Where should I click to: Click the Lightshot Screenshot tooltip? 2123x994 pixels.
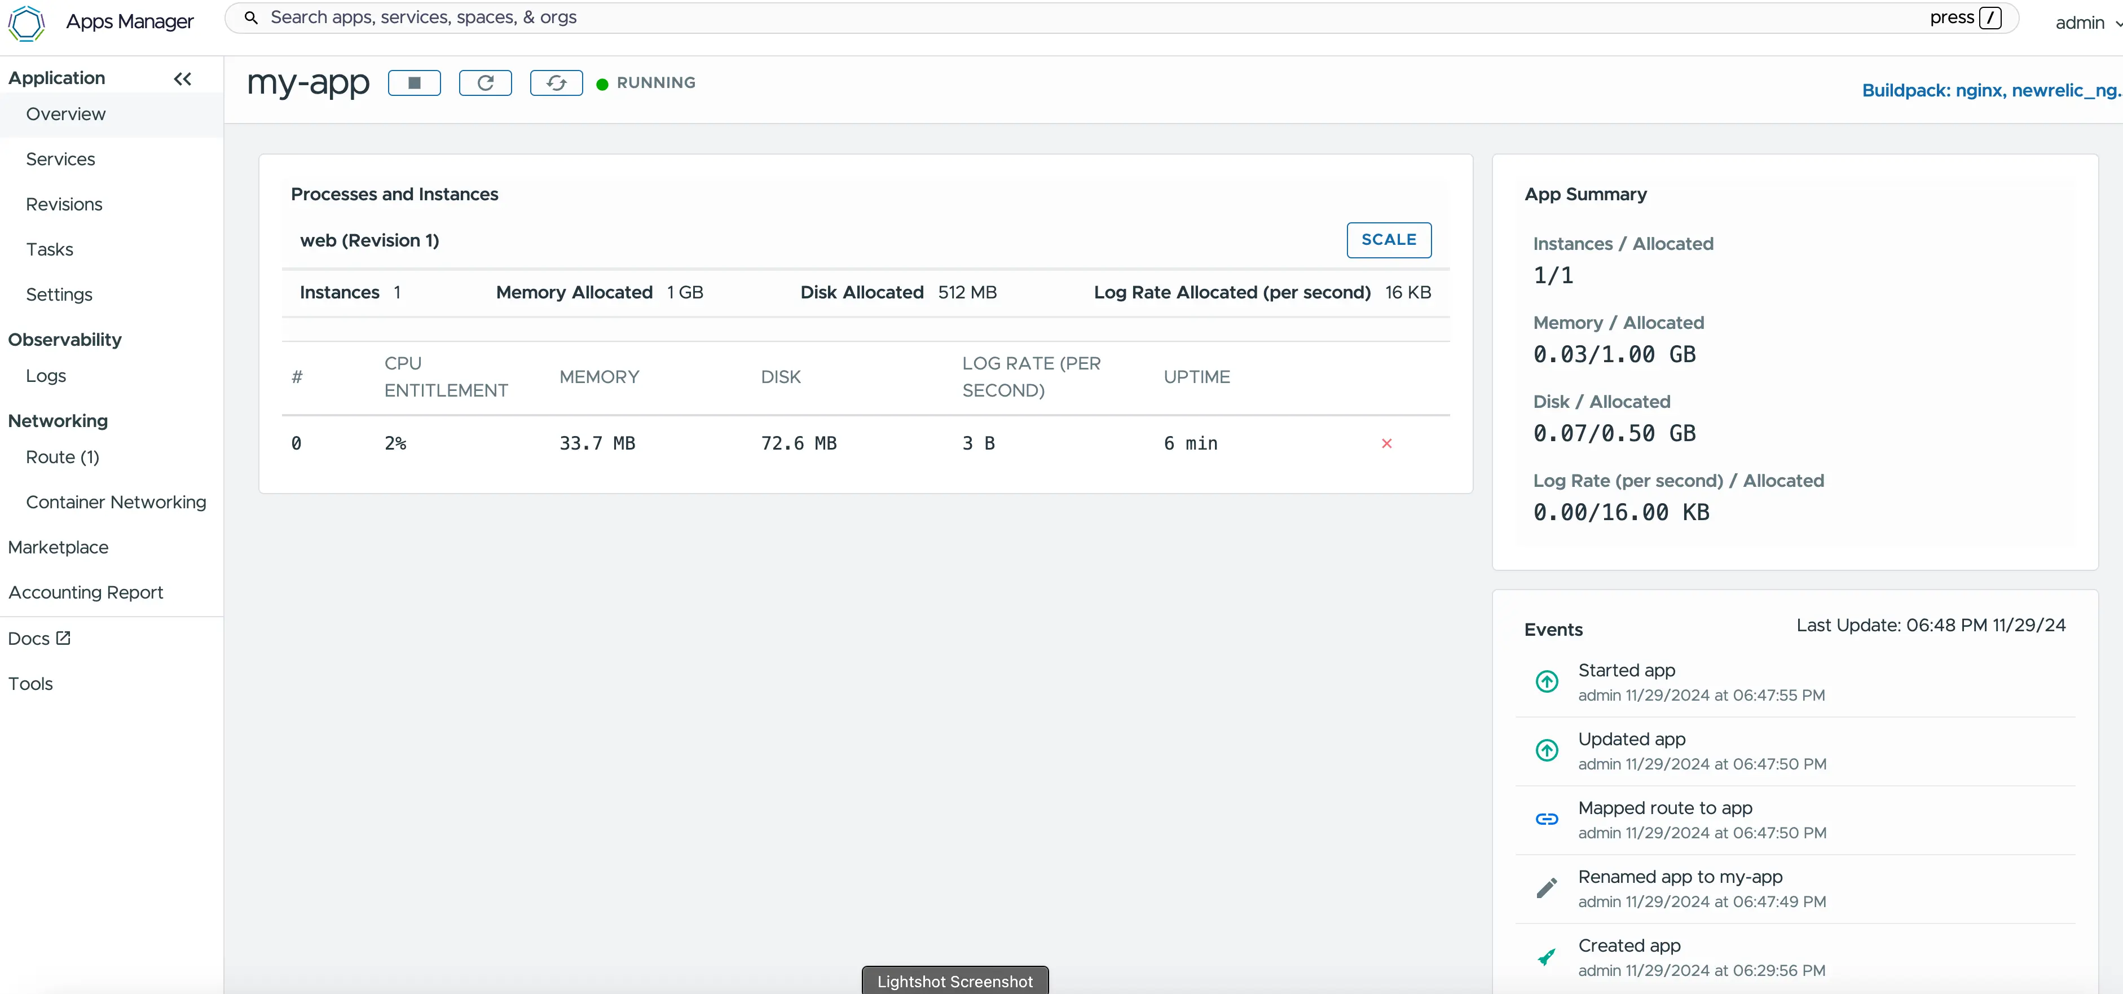click(954, 981)
